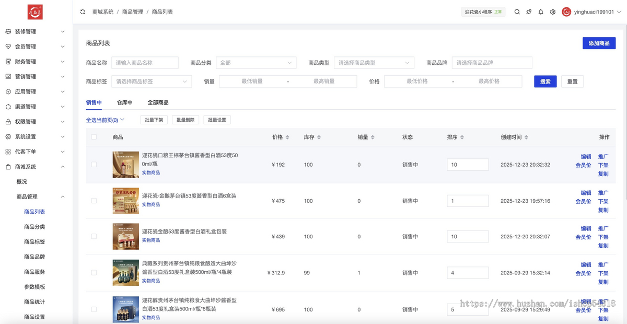
Task: Click the sort value field showing 4
Action: point(468,273)
